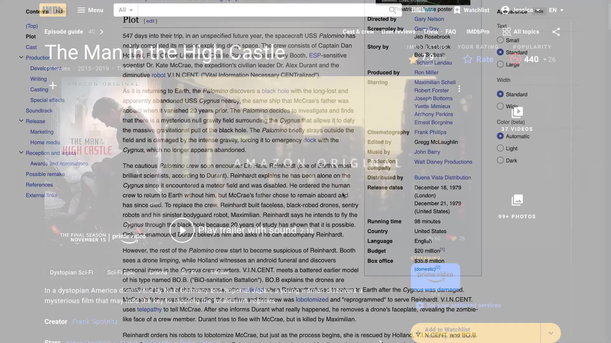Open the 99+ photos gallery icon
Image resolution: width=611 pixels, height=343 pixels.
coord(517,200)
